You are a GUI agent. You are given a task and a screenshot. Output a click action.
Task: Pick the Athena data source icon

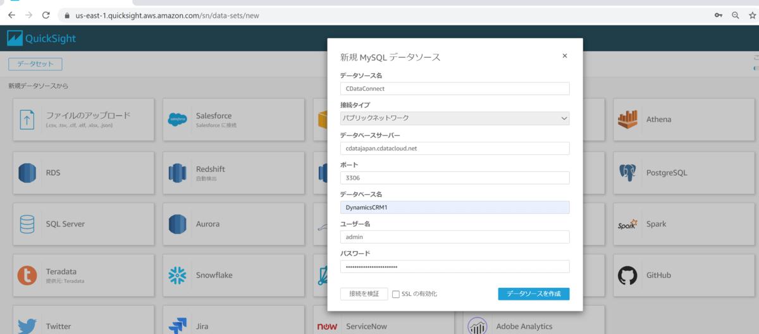pyautogui.click(x=628, y=119)
